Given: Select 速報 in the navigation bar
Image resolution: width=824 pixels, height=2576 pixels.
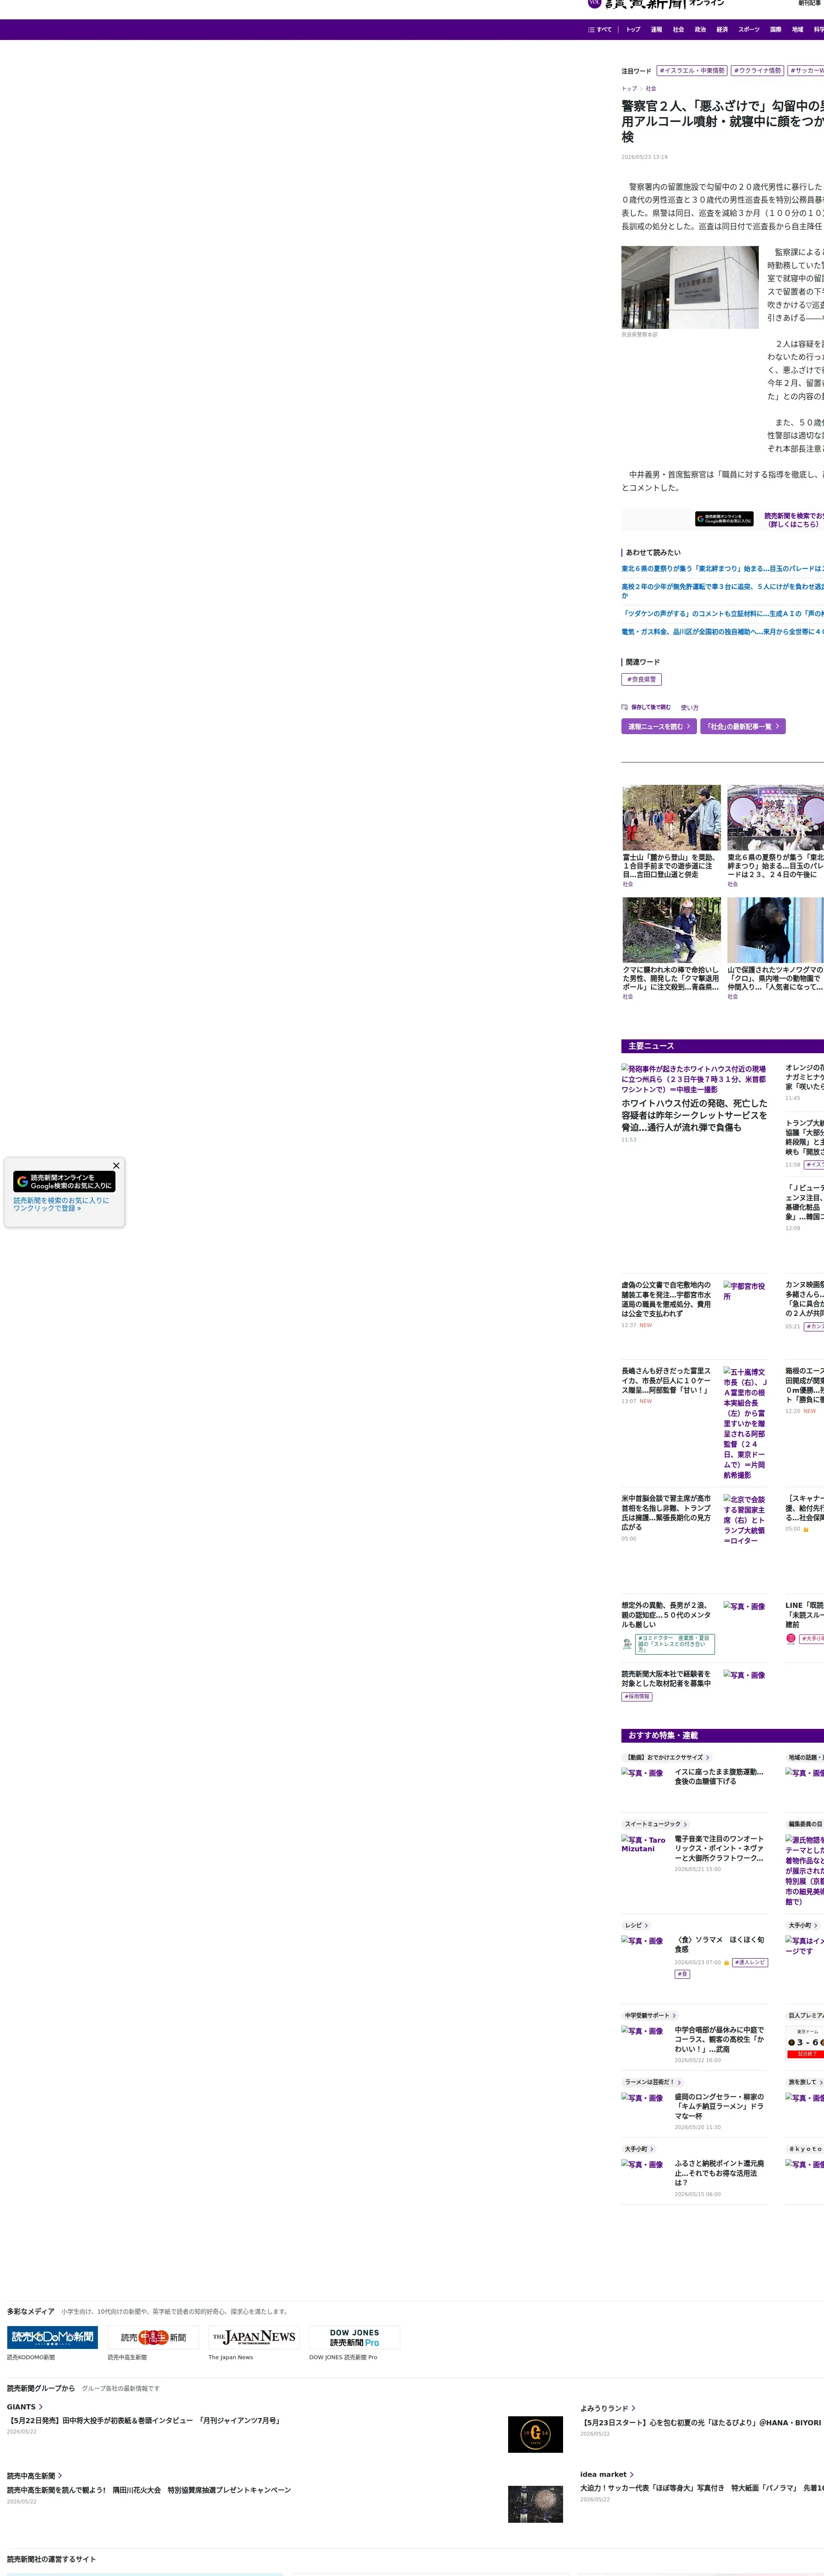Looking at the screenshot, I should (656, 30).
